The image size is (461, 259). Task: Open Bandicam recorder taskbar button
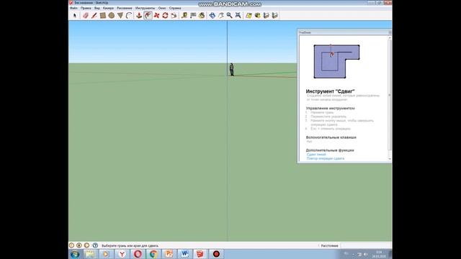tap(216, 254)
